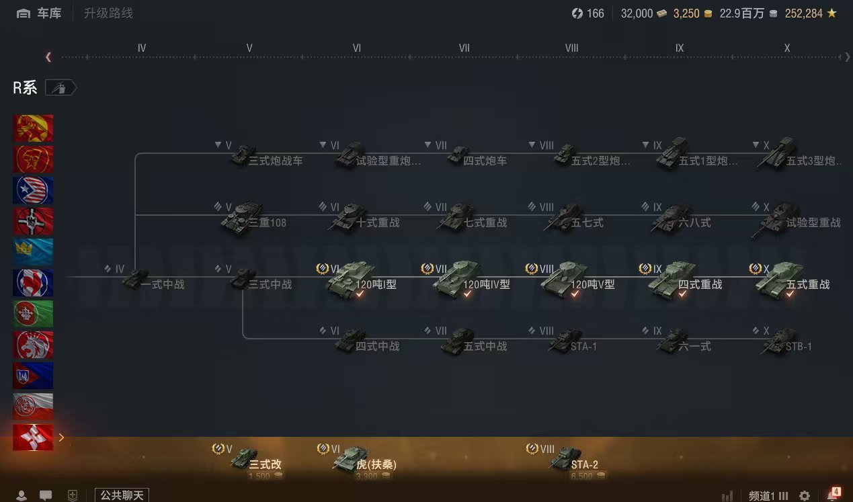853x502 pixels.
Task: Select the blue flag with golden crowns
Action: (x=33, y=252)
